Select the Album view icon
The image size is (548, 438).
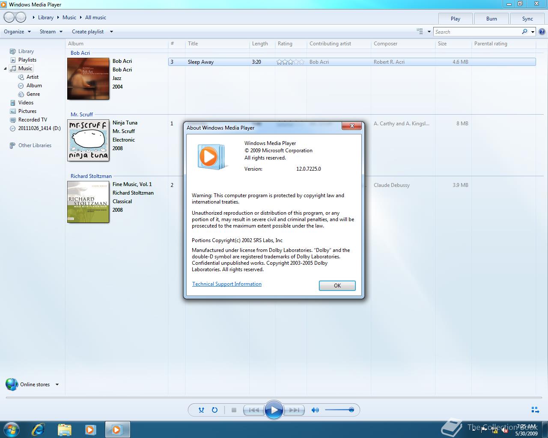coord(21,86)
